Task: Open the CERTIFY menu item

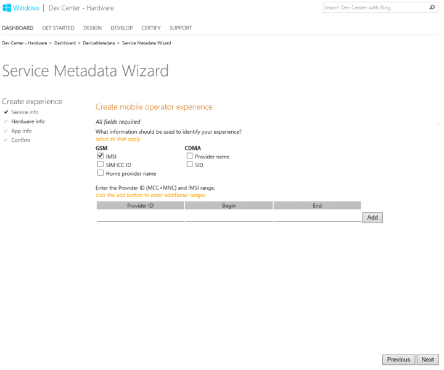Action: 151,28
